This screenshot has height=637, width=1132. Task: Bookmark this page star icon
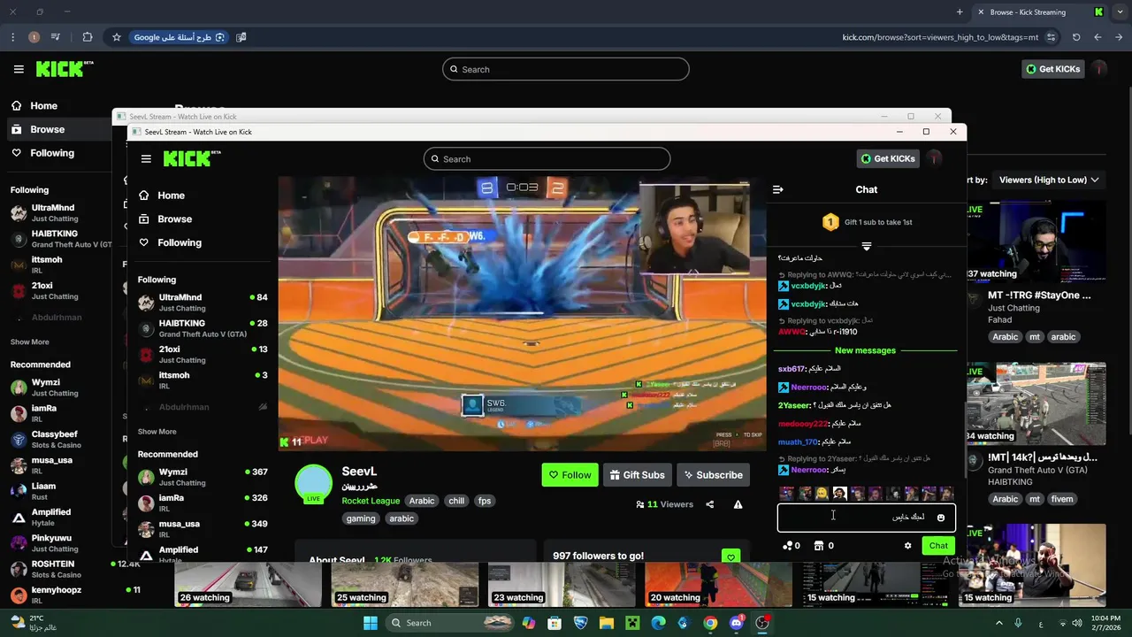[x=116, y=37]
